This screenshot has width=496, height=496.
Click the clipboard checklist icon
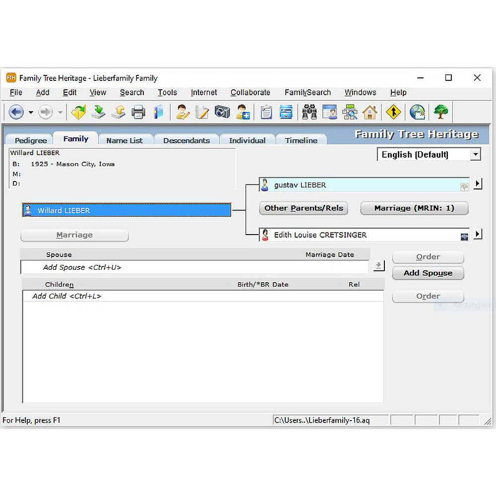pos(266,112)
